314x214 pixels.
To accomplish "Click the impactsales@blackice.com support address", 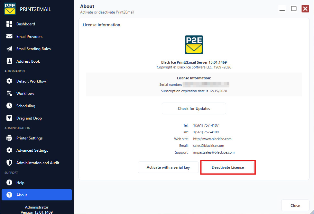I will (214, 152).
